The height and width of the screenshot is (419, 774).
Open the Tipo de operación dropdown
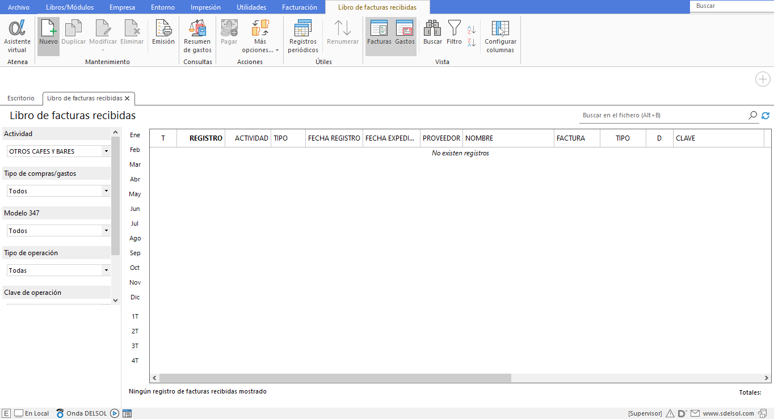click(58, 270)
